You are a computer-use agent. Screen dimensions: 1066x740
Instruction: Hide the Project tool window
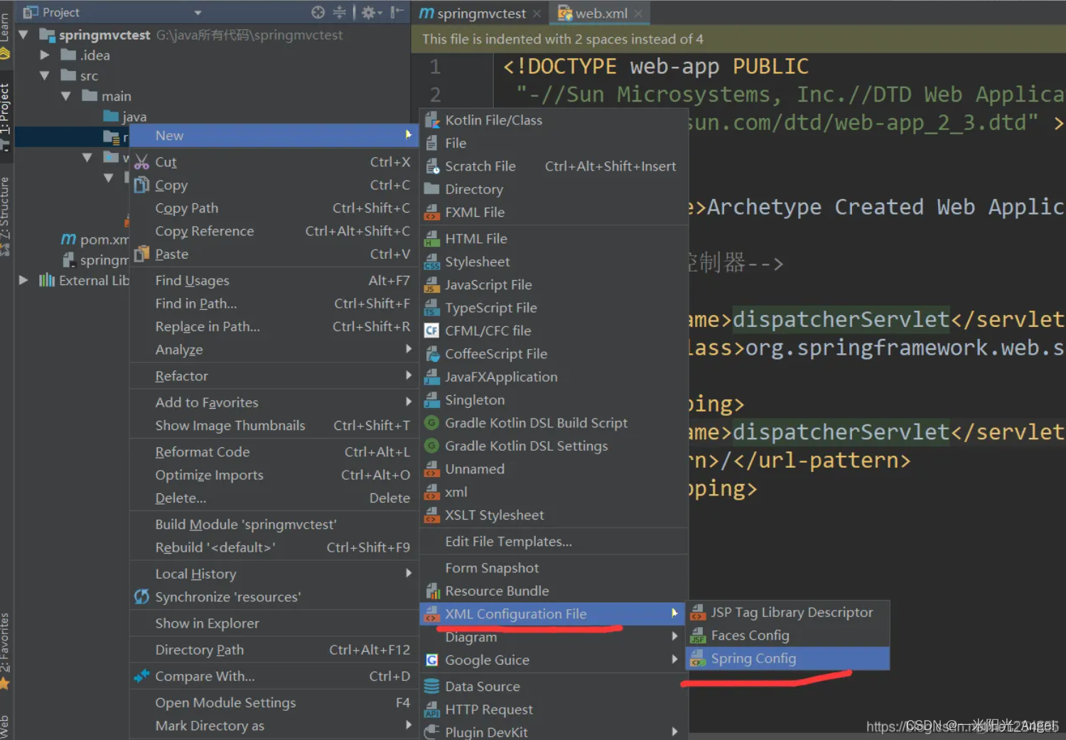[398, 12]
